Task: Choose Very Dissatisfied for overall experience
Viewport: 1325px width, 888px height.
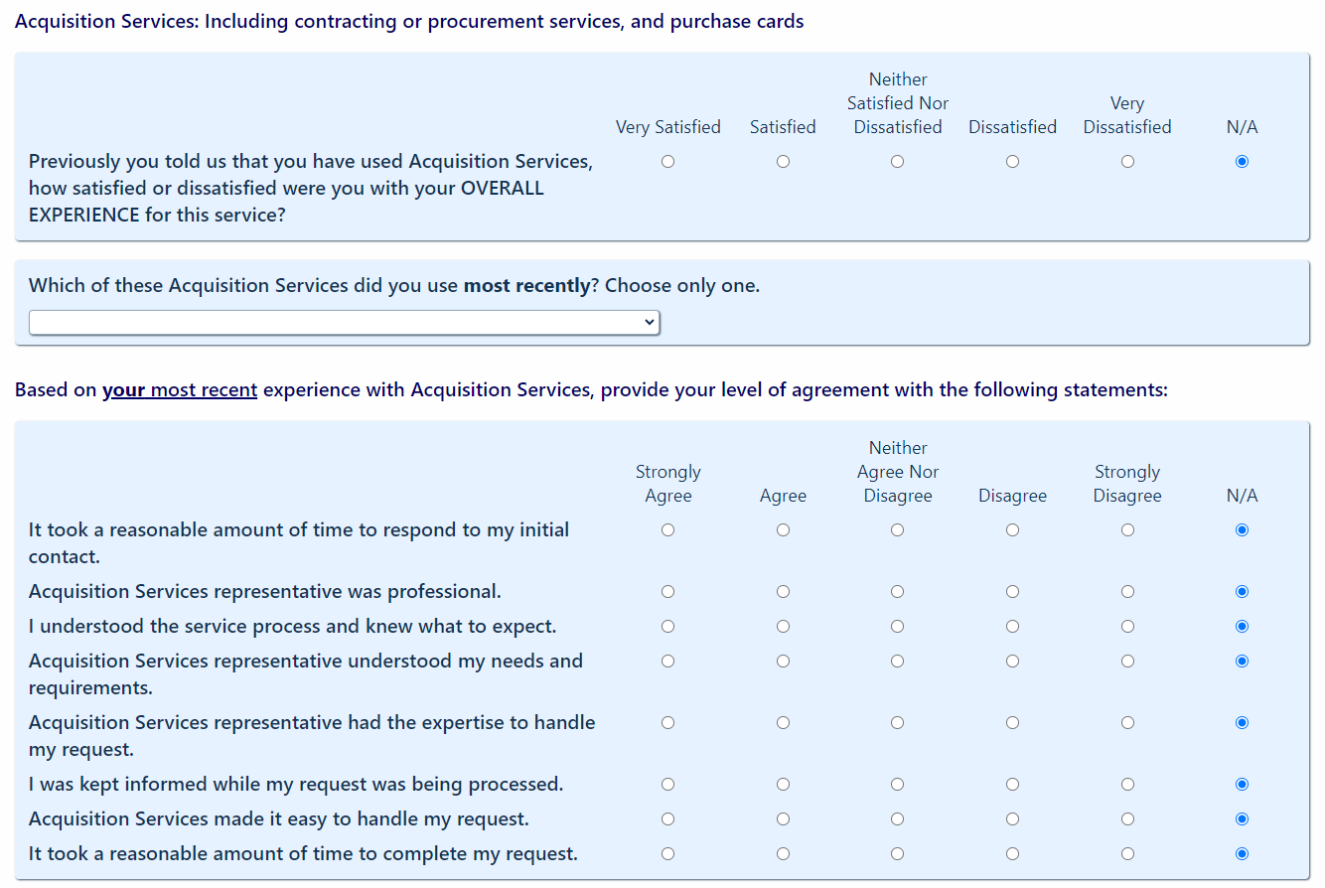Action: click(x=1127, y=162)
